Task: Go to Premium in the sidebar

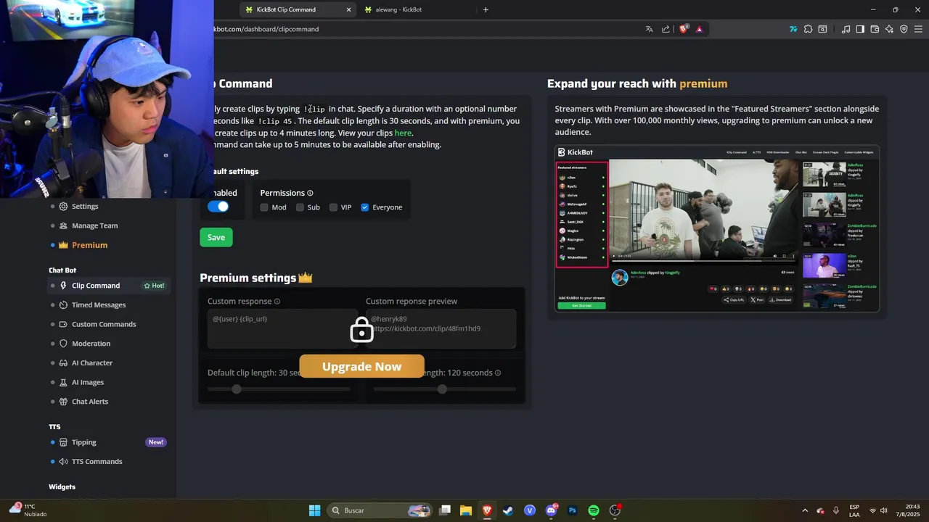Action: [x=89, y=245]
